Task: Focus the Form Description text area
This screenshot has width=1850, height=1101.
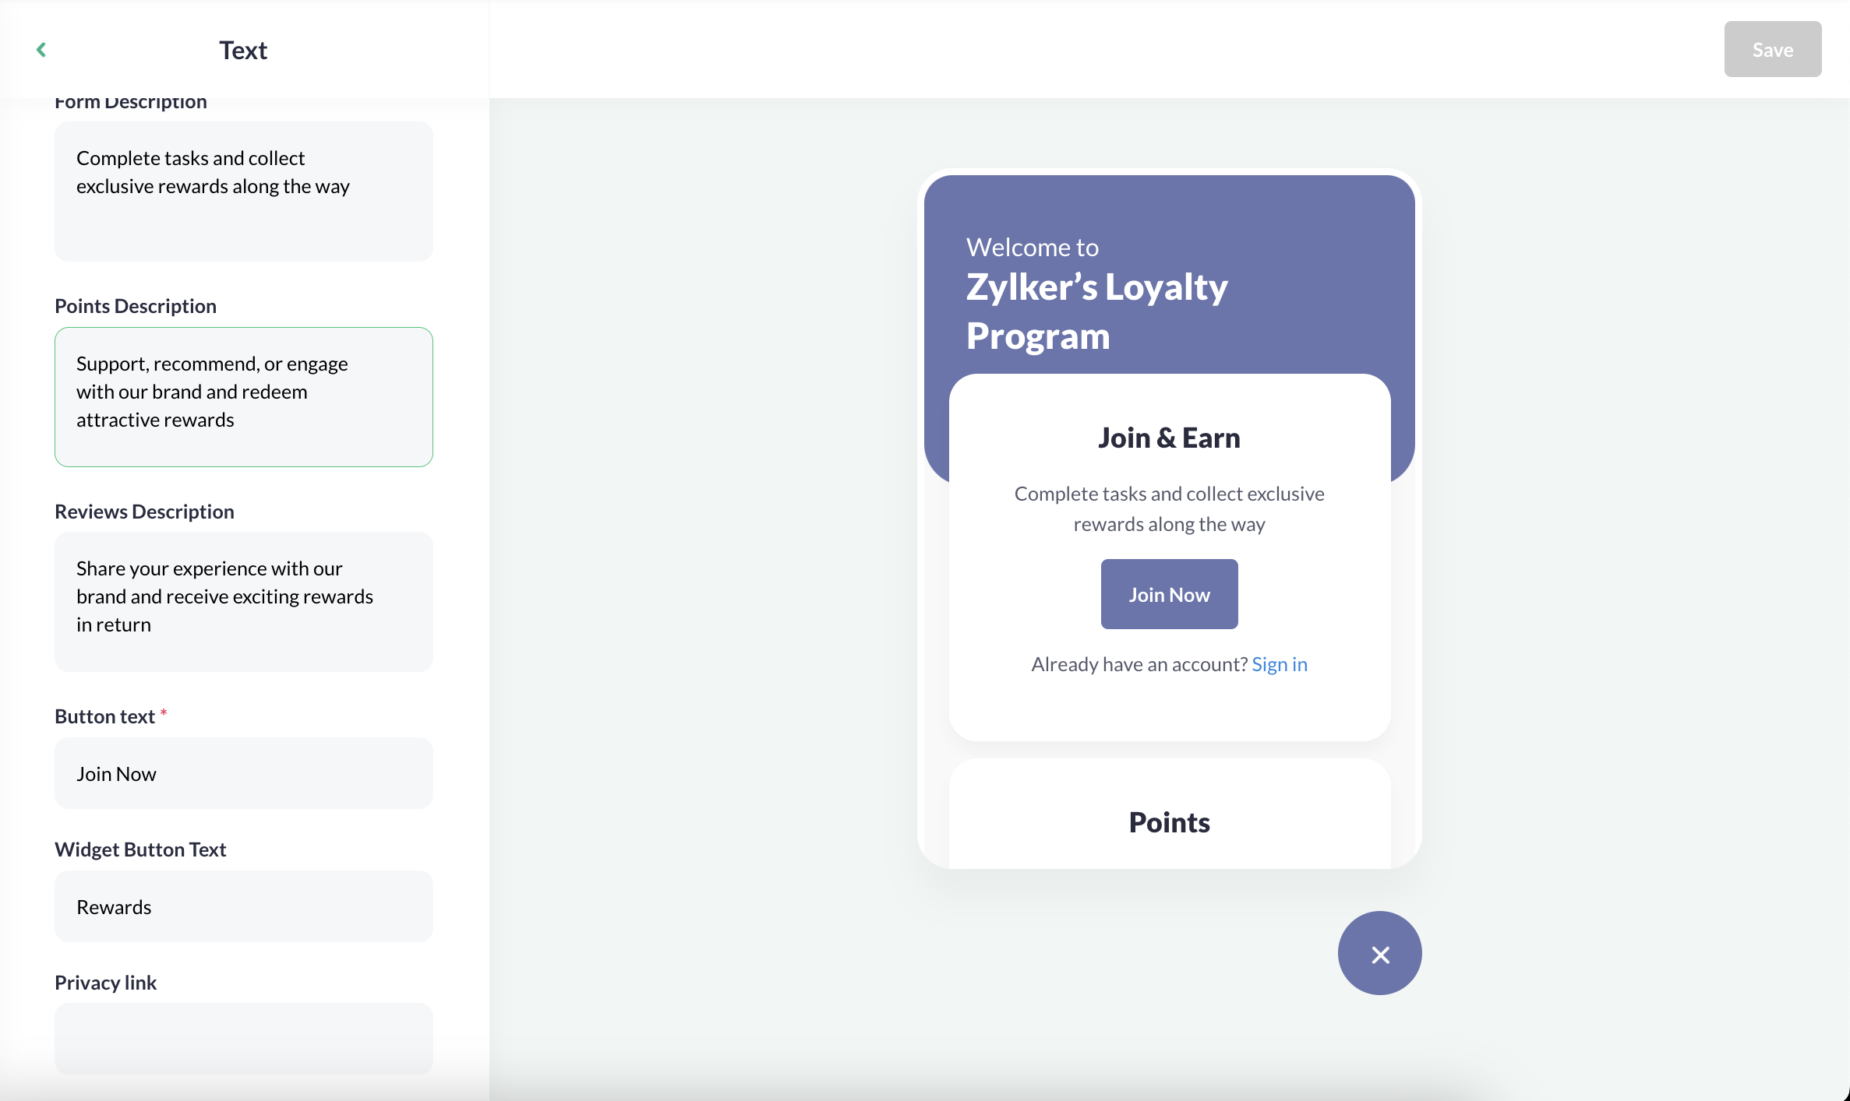Action: [243, 192]
